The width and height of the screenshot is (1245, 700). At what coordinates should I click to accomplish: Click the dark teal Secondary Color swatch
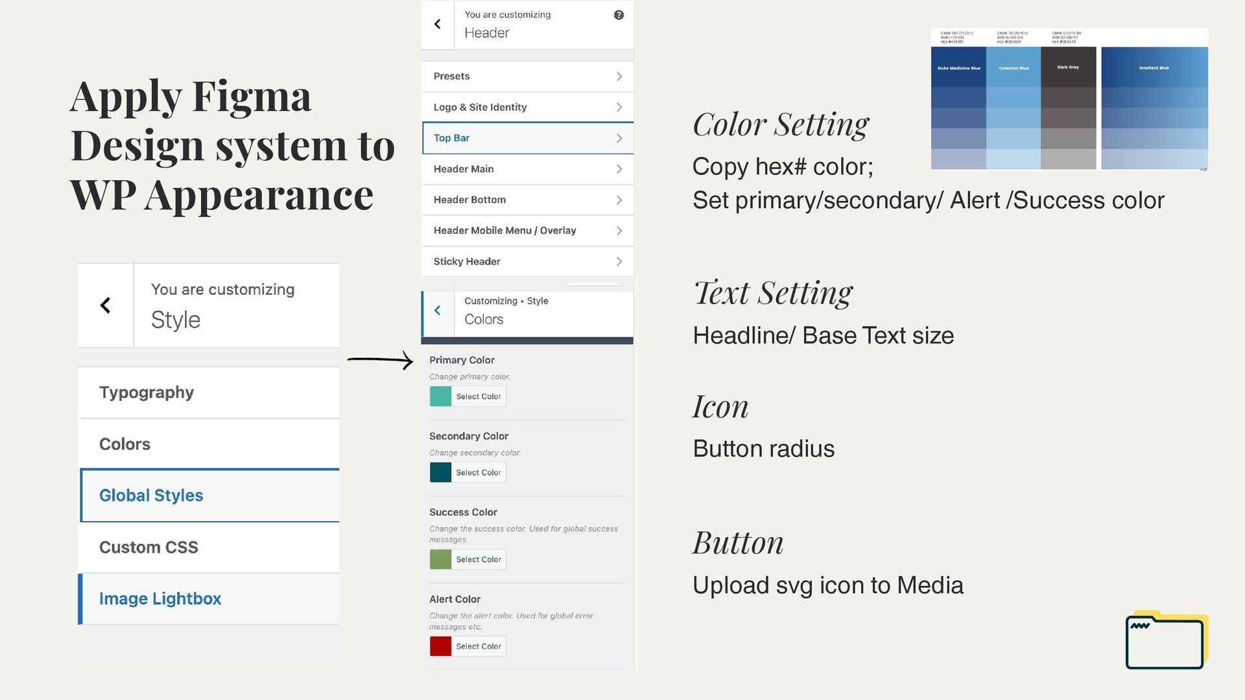tap(441, 472)
